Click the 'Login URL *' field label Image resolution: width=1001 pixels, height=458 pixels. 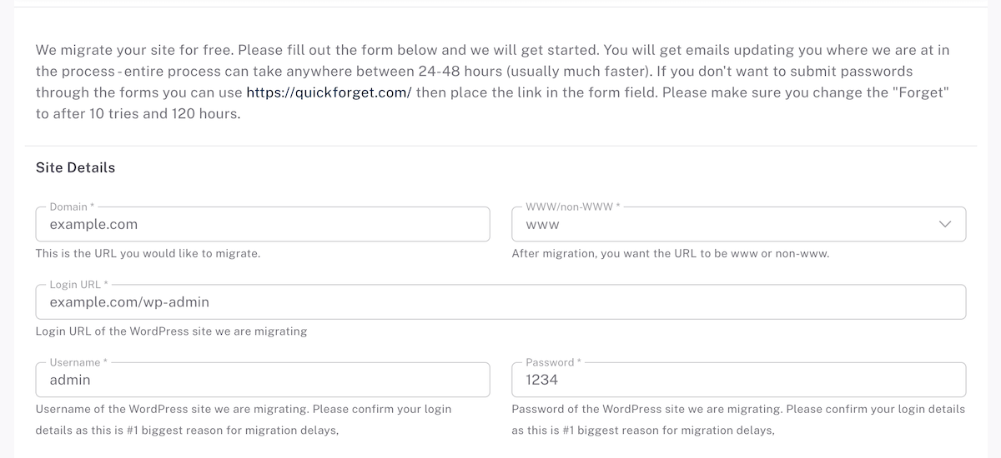coord(78,284)
